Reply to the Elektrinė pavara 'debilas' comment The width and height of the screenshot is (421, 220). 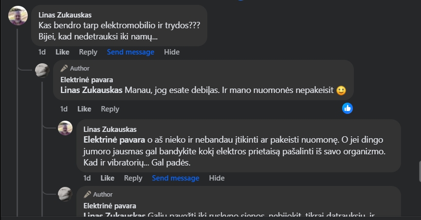[x=110, y=109]
